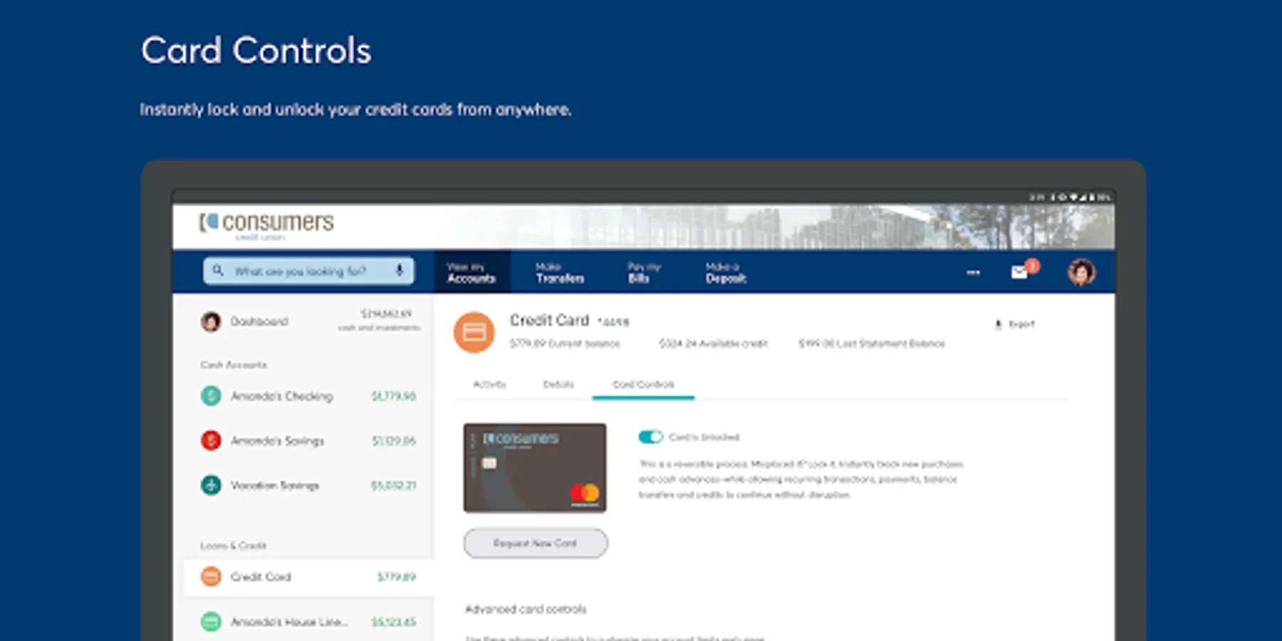Switch to the Activity tab
Image resolution: width=1282 pixels, height=641 pixels.
[489, 385]
